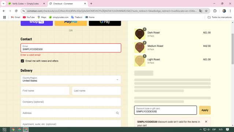The height and width of the screenshot is (132, 234).
Task: Click the Dark Roast price $21.00
Action: (207, 33)
